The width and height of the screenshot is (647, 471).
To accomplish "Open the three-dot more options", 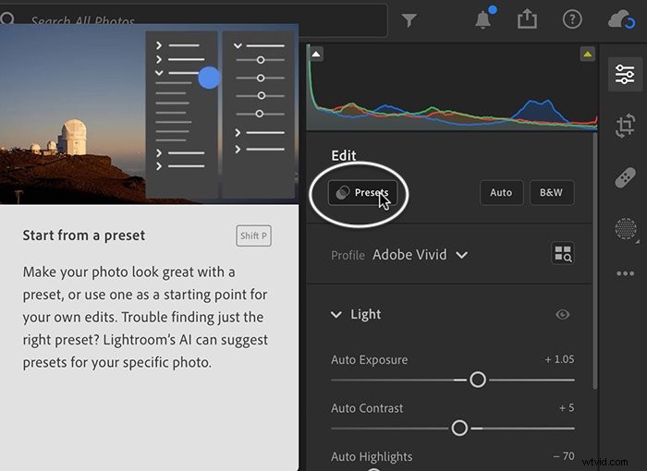I will (x=625, y=273).
